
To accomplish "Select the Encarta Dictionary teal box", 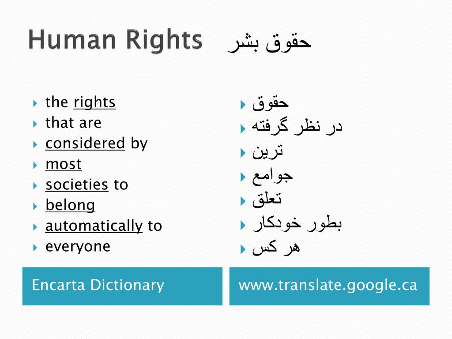I will tap(122, 286).
